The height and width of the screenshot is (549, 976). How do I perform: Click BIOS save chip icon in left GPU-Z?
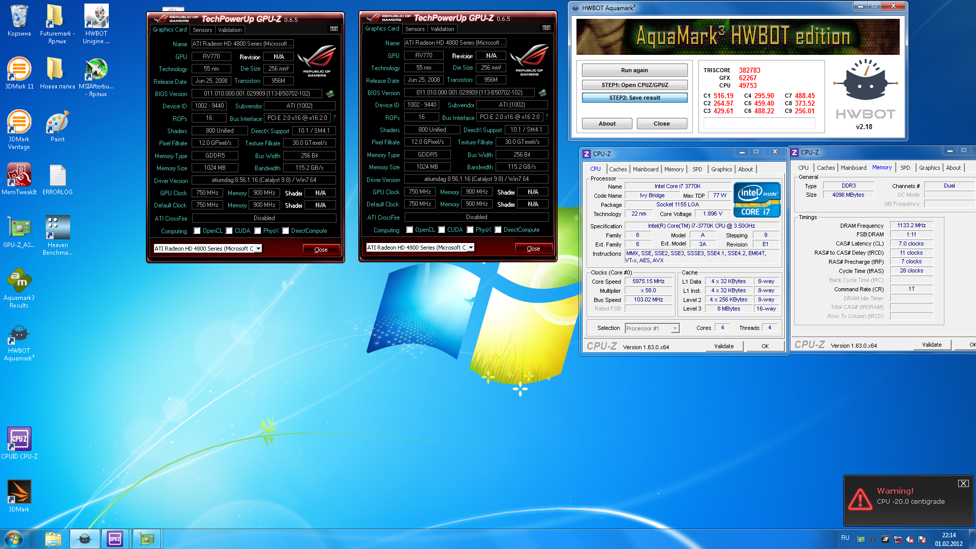(330, 94)
